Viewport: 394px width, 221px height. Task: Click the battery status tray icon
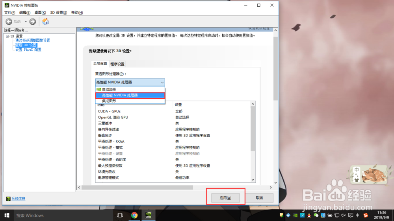click(x=330, y=215)
